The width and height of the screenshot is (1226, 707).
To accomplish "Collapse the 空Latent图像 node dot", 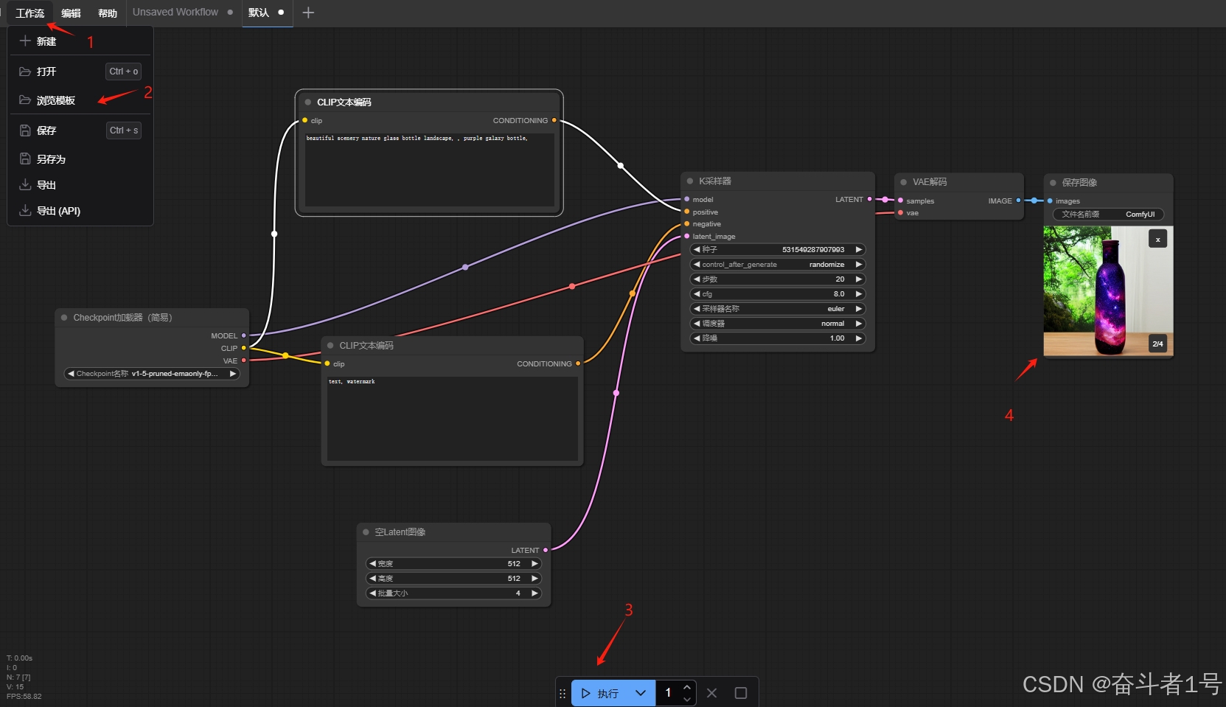I will point(366,532).
